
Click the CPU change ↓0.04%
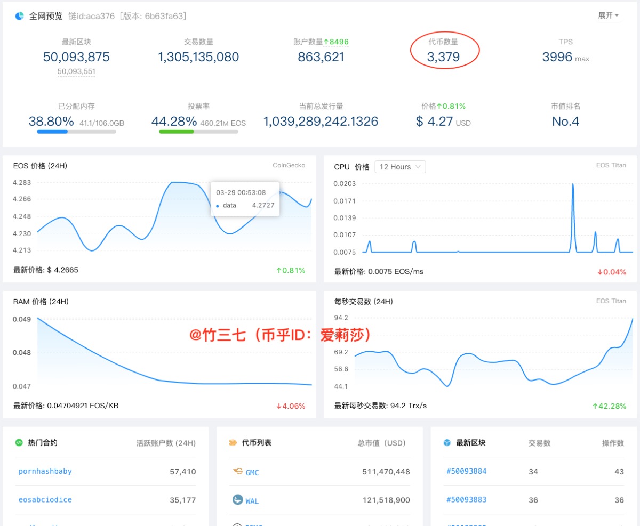pyautogui.click(x=612, y=272)
